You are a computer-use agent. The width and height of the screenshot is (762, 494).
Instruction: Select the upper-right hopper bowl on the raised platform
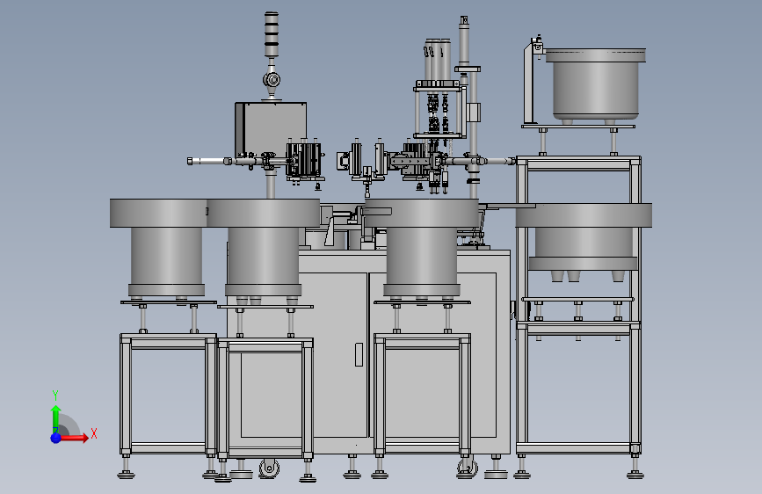point(595,84)
